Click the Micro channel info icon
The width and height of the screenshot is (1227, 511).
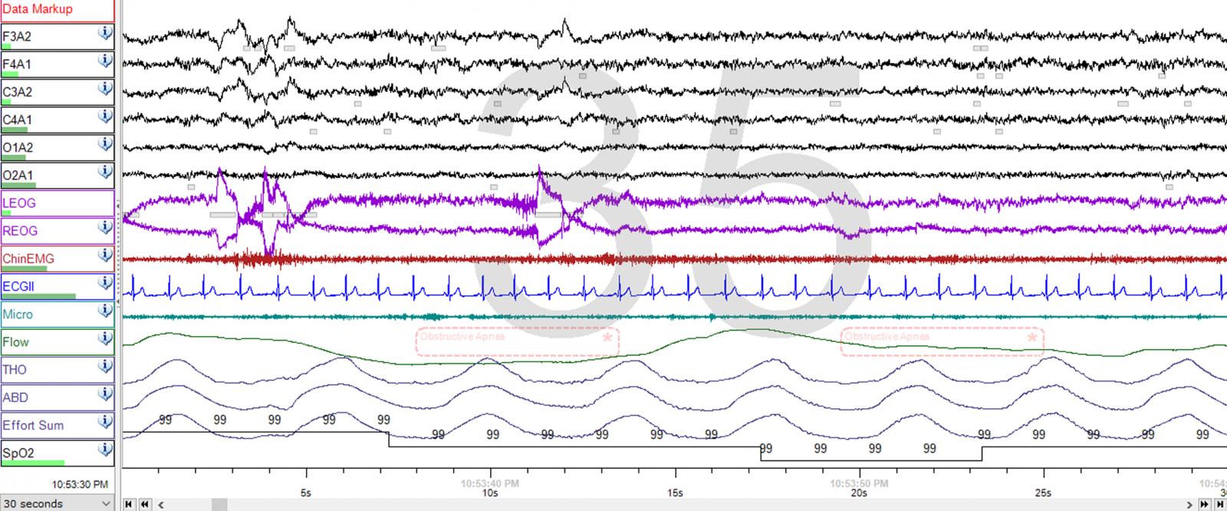(x=105, y=311)
